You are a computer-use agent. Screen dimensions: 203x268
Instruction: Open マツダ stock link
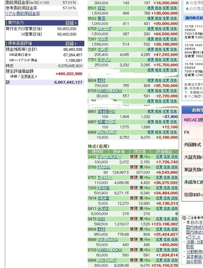coord(103,39)
